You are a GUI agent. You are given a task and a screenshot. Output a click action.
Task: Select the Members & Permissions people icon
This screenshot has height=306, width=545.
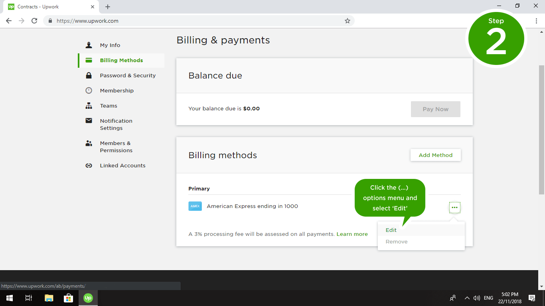pos(89,143)
